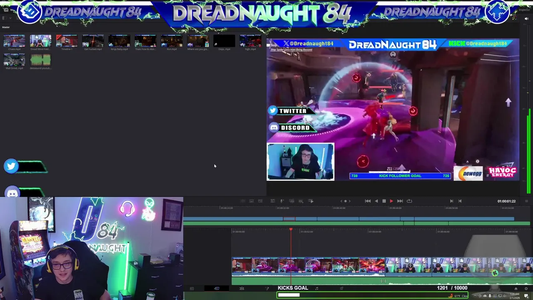
Task: Click the viewer video preview
Action: tap(393, 110)
